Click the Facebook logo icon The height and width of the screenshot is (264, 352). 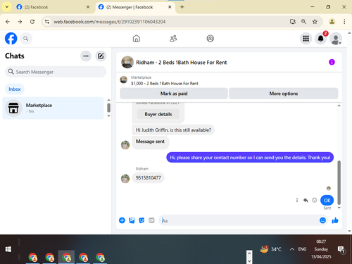point(11,39)
